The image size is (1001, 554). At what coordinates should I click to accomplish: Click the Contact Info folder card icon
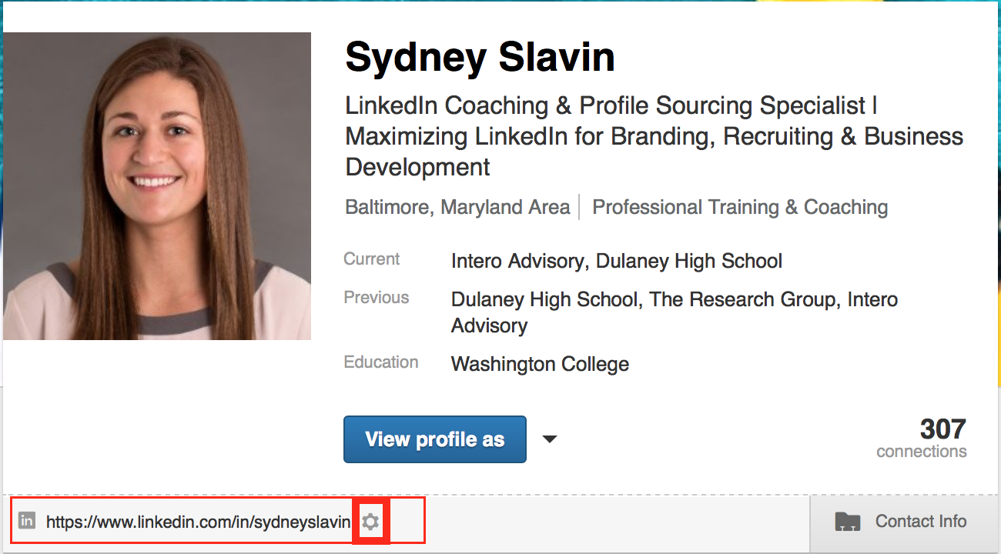[847, 522]
